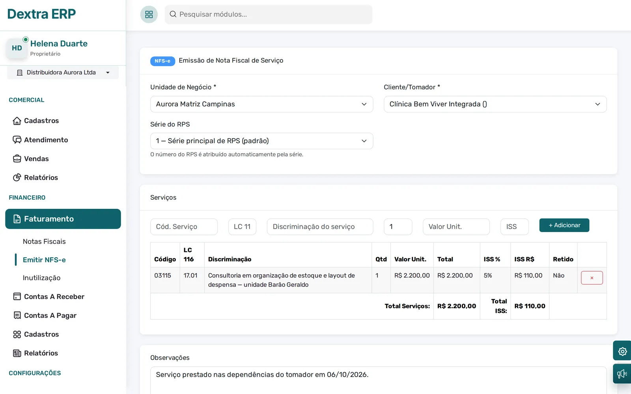Screen dimensions: 631x394
Task: Go to Notas Fiscais submenu
Action: tap(44, 242)
